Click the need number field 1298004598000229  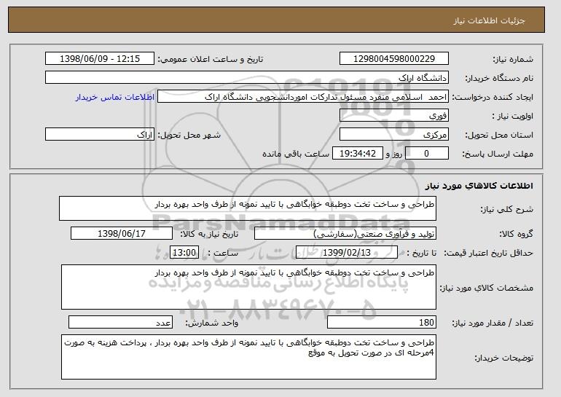pyautogui.click(x=394, y=59)
